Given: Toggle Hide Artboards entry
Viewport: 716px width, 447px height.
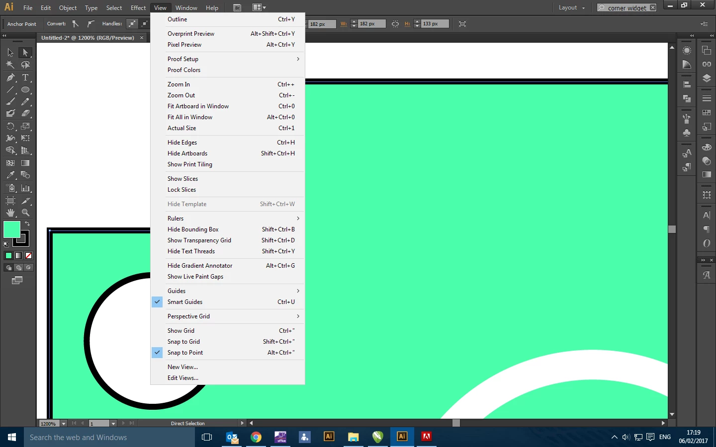Looking at the screenshot, I should pyautogui.click(x=228, y=153).
